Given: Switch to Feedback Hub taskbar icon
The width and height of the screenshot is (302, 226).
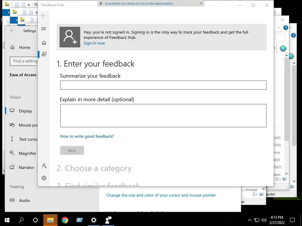Looking at the screenshot, I should click(x=108, y=220).
